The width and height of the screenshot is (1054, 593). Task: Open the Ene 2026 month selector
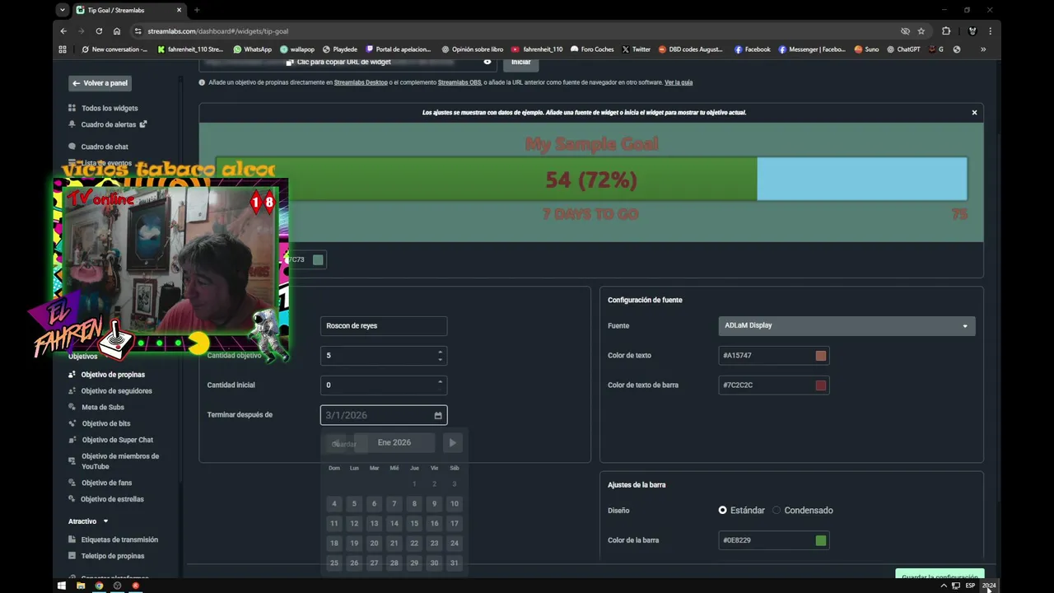pos(394,443)
